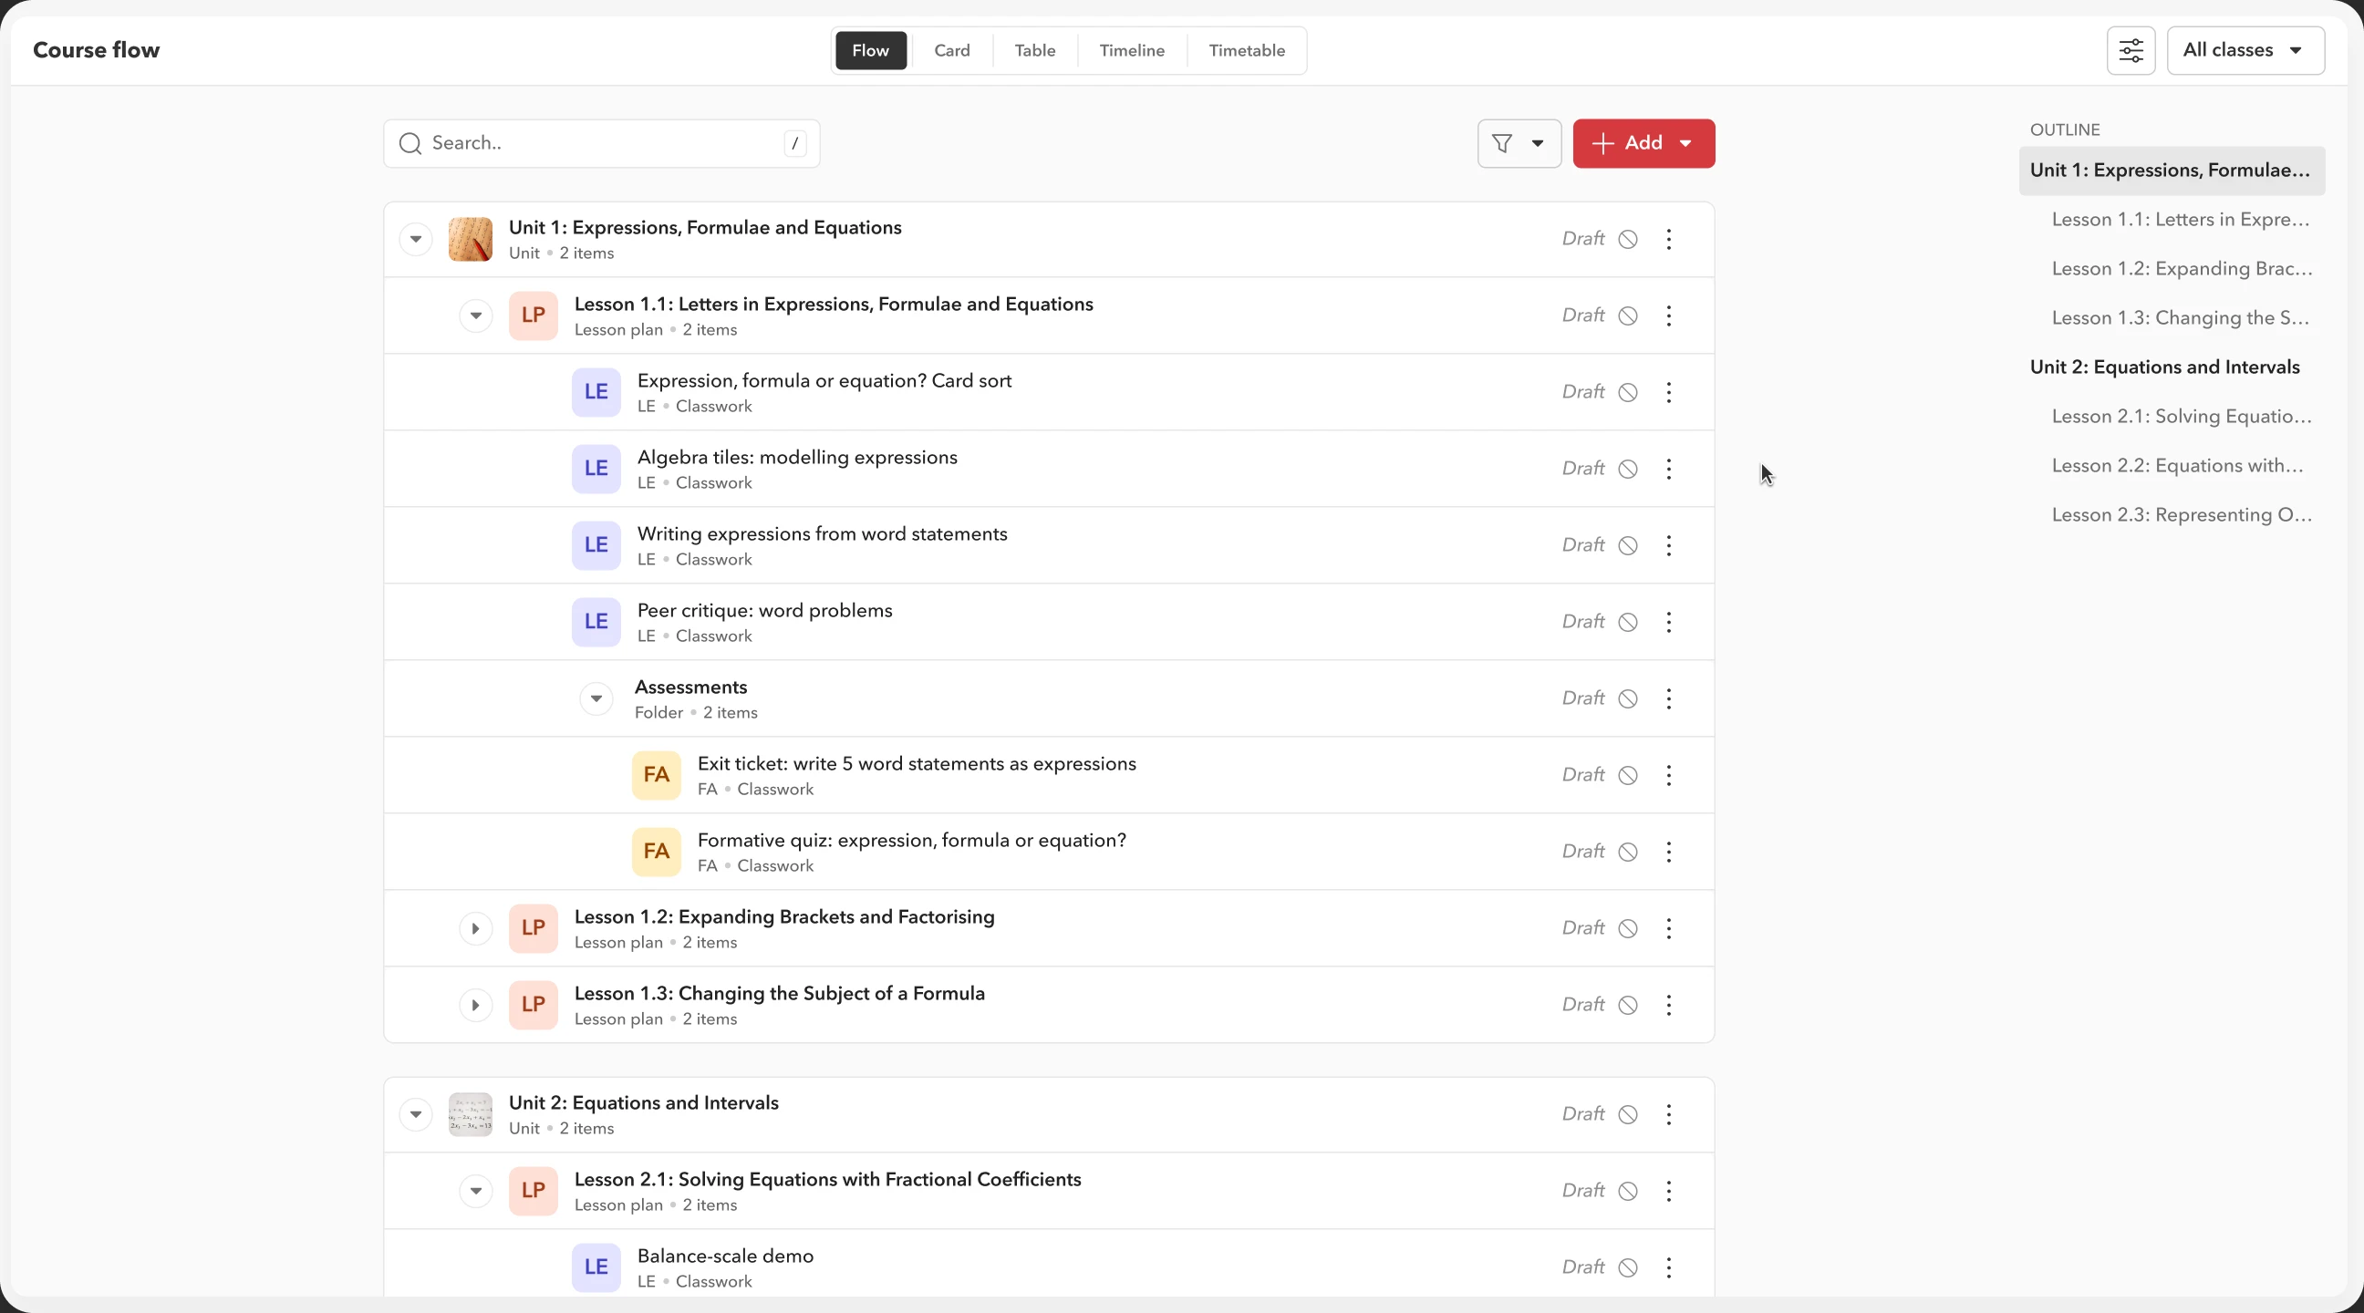Expand Lesson 1.3 Changing the Subject
The width and height of the screenshot is (2364, 1313).
(475, 1006)
